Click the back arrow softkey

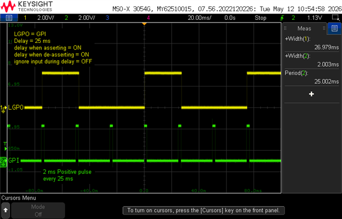[6, 210]
